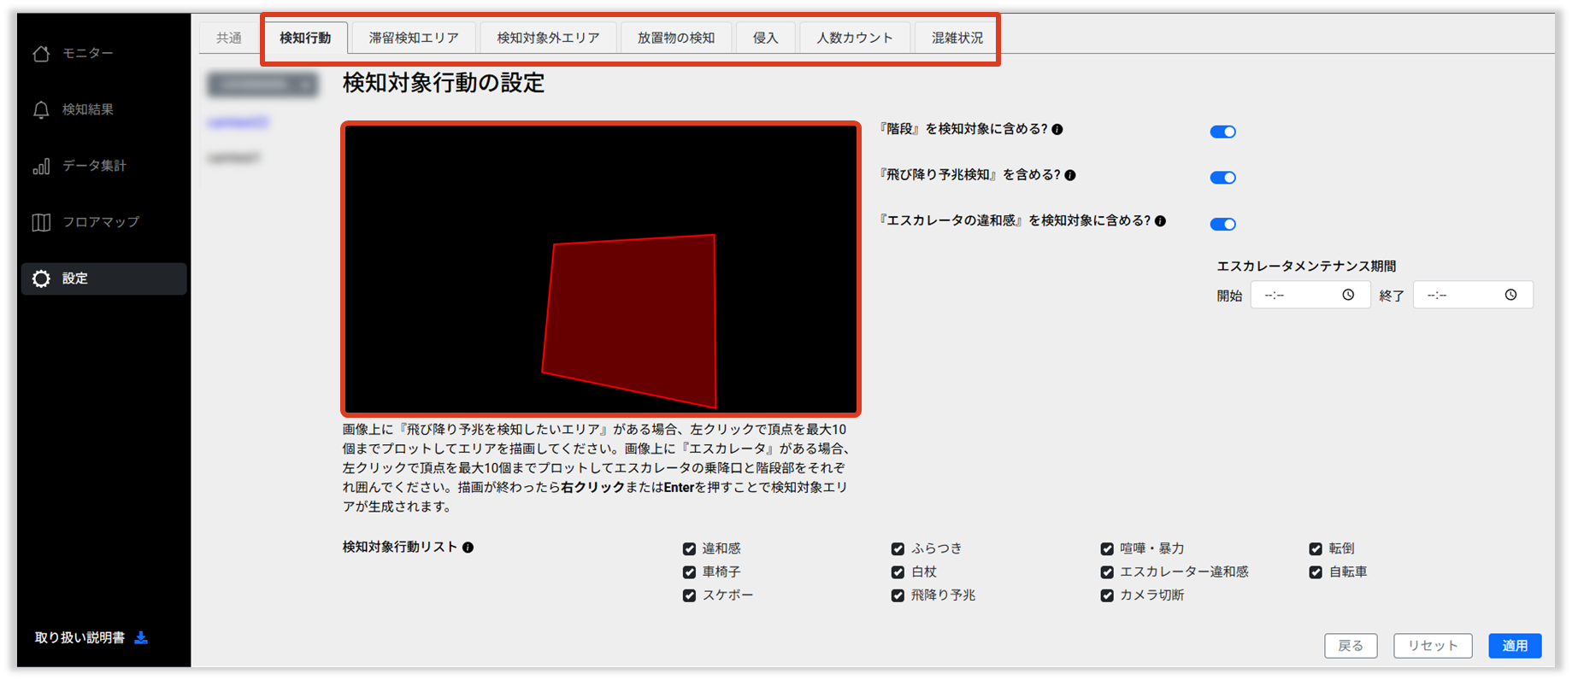Screen dimensions: 1572x680
Task: Open 検知結果 via the bell icon
Action: tap(41, 110)
